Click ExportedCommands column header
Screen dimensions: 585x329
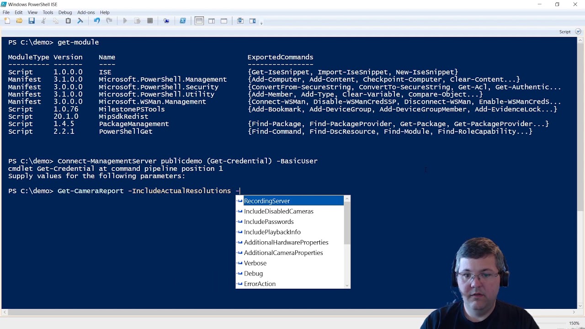coord(280,57)
